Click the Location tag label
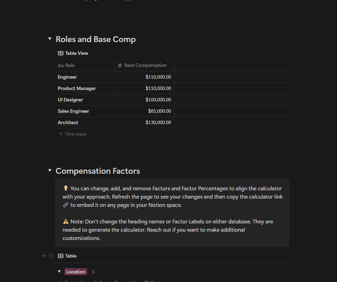337x282 pixels. pyautogui.click(x=76, y=272)
